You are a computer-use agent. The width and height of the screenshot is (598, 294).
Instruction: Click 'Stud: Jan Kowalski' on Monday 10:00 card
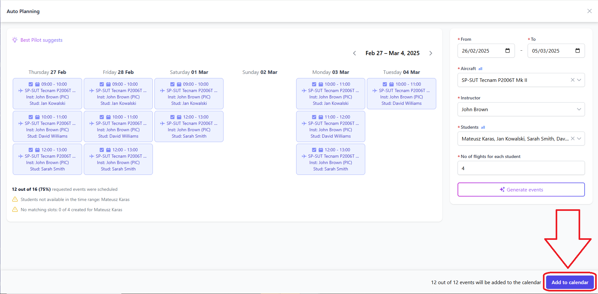pyautogui.click(x=331, y=103)
